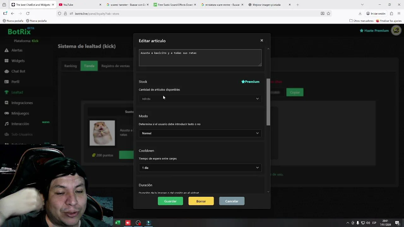Expand the Stock Infinito dropdown
The height and width of the screenshot is (227, 404).
pyautogui.click(x=200, y=99)
